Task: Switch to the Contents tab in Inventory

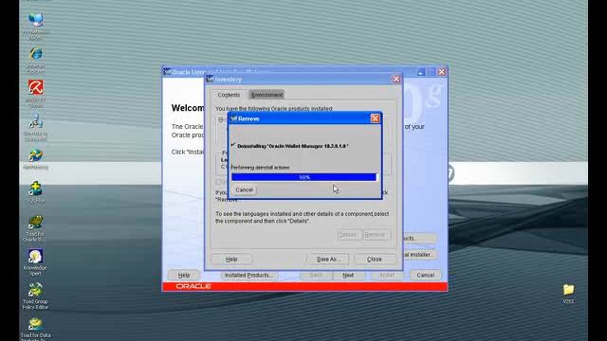Action: click(x=229, y=95)
